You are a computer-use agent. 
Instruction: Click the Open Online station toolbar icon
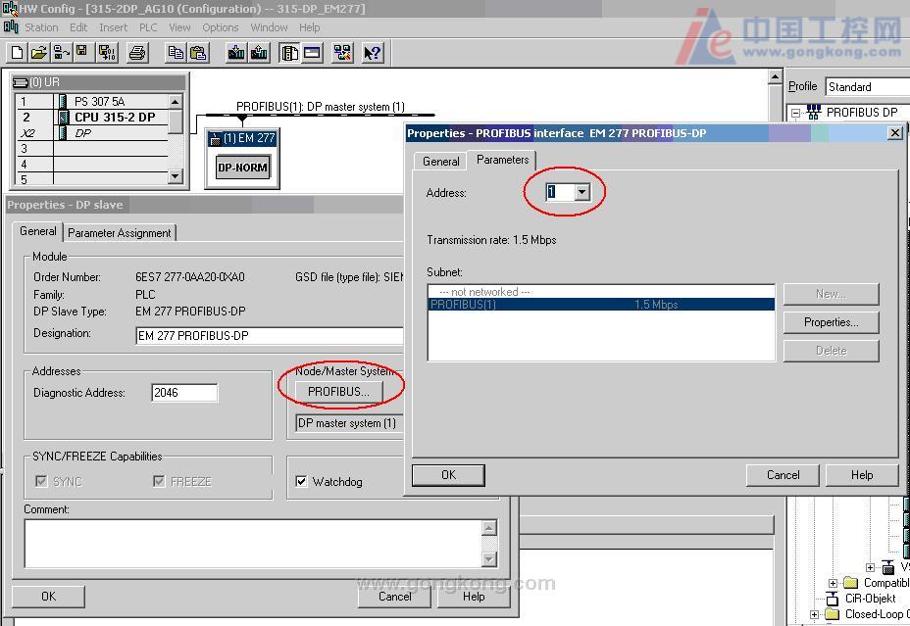[61, 53]
